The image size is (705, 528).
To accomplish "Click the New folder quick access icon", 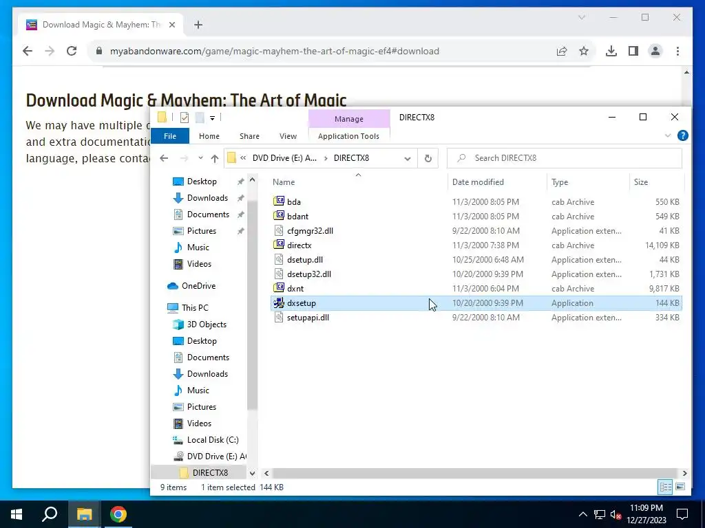I will 200,118.
